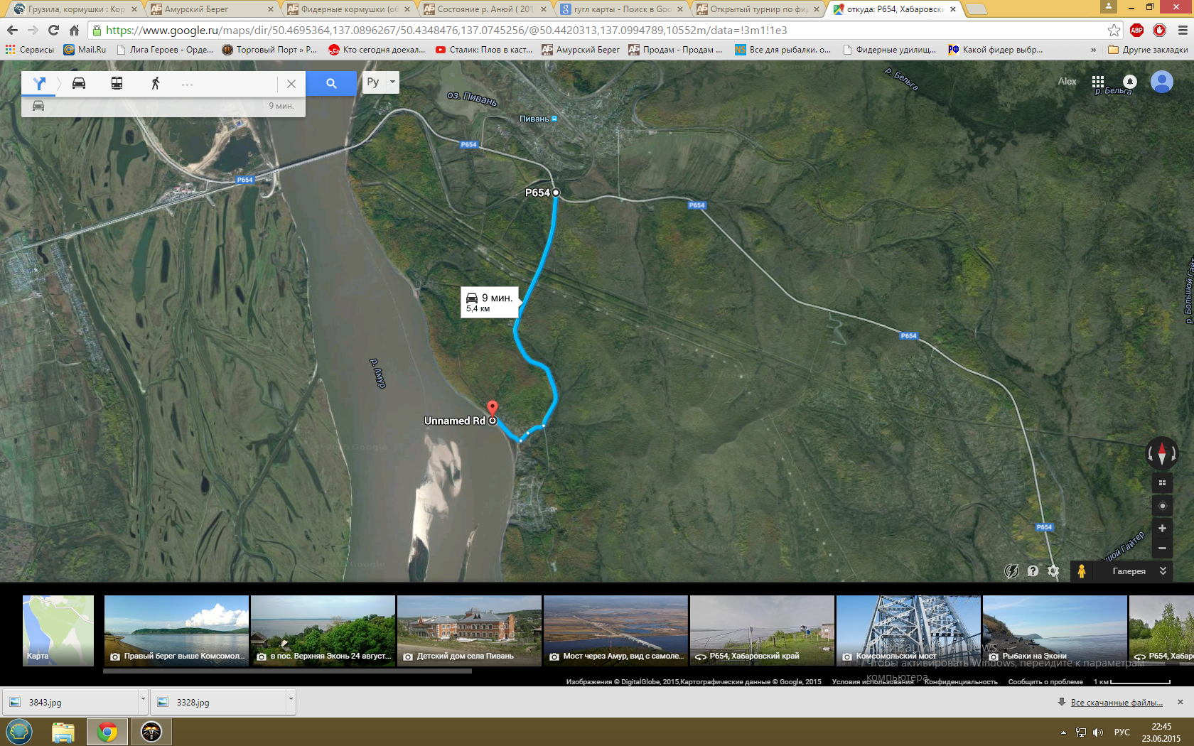Collapse the Галерея photo strip

point(1163,571)
